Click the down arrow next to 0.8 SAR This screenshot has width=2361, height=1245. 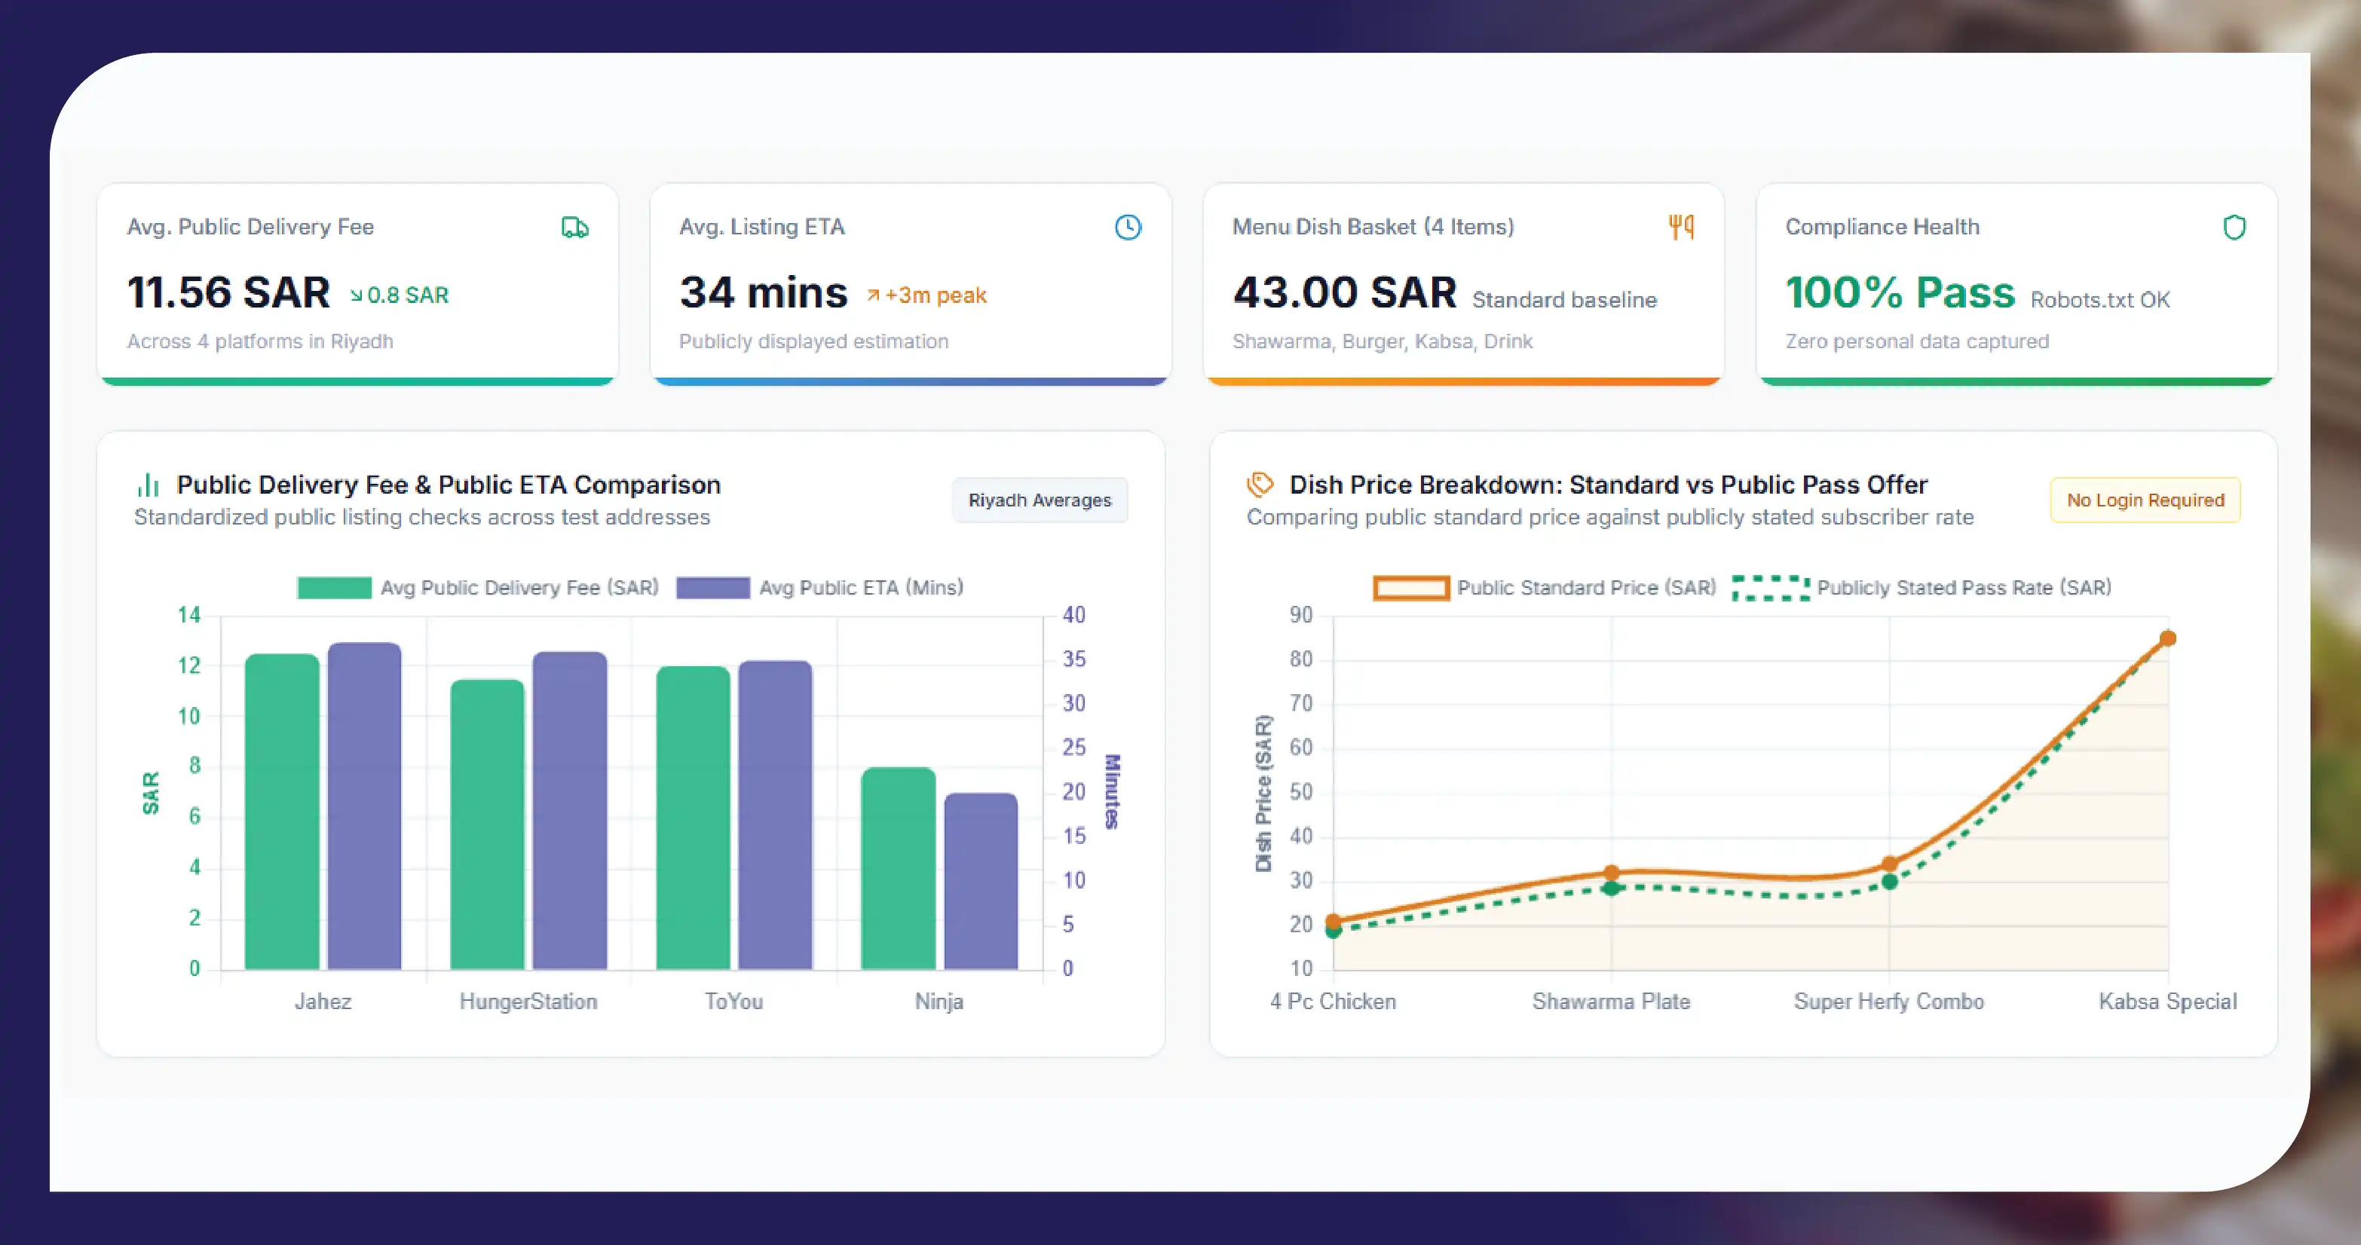pyautogui.click(x=356, y=295)
